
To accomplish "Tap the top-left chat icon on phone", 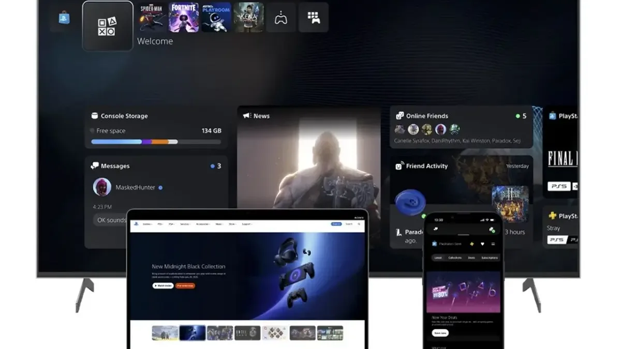I will (436, 229).
